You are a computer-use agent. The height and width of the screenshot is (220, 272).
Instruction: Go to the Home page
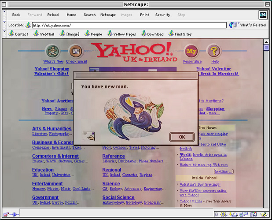point(71,15)
